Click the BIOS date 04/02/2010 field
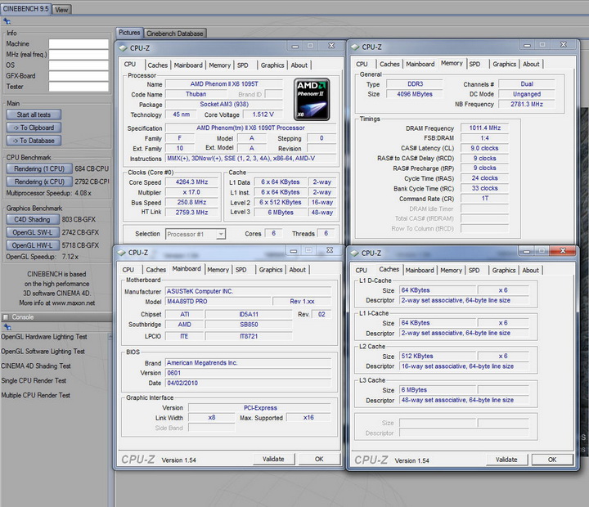Screen dimensions: 589x507 click(248, 384)
